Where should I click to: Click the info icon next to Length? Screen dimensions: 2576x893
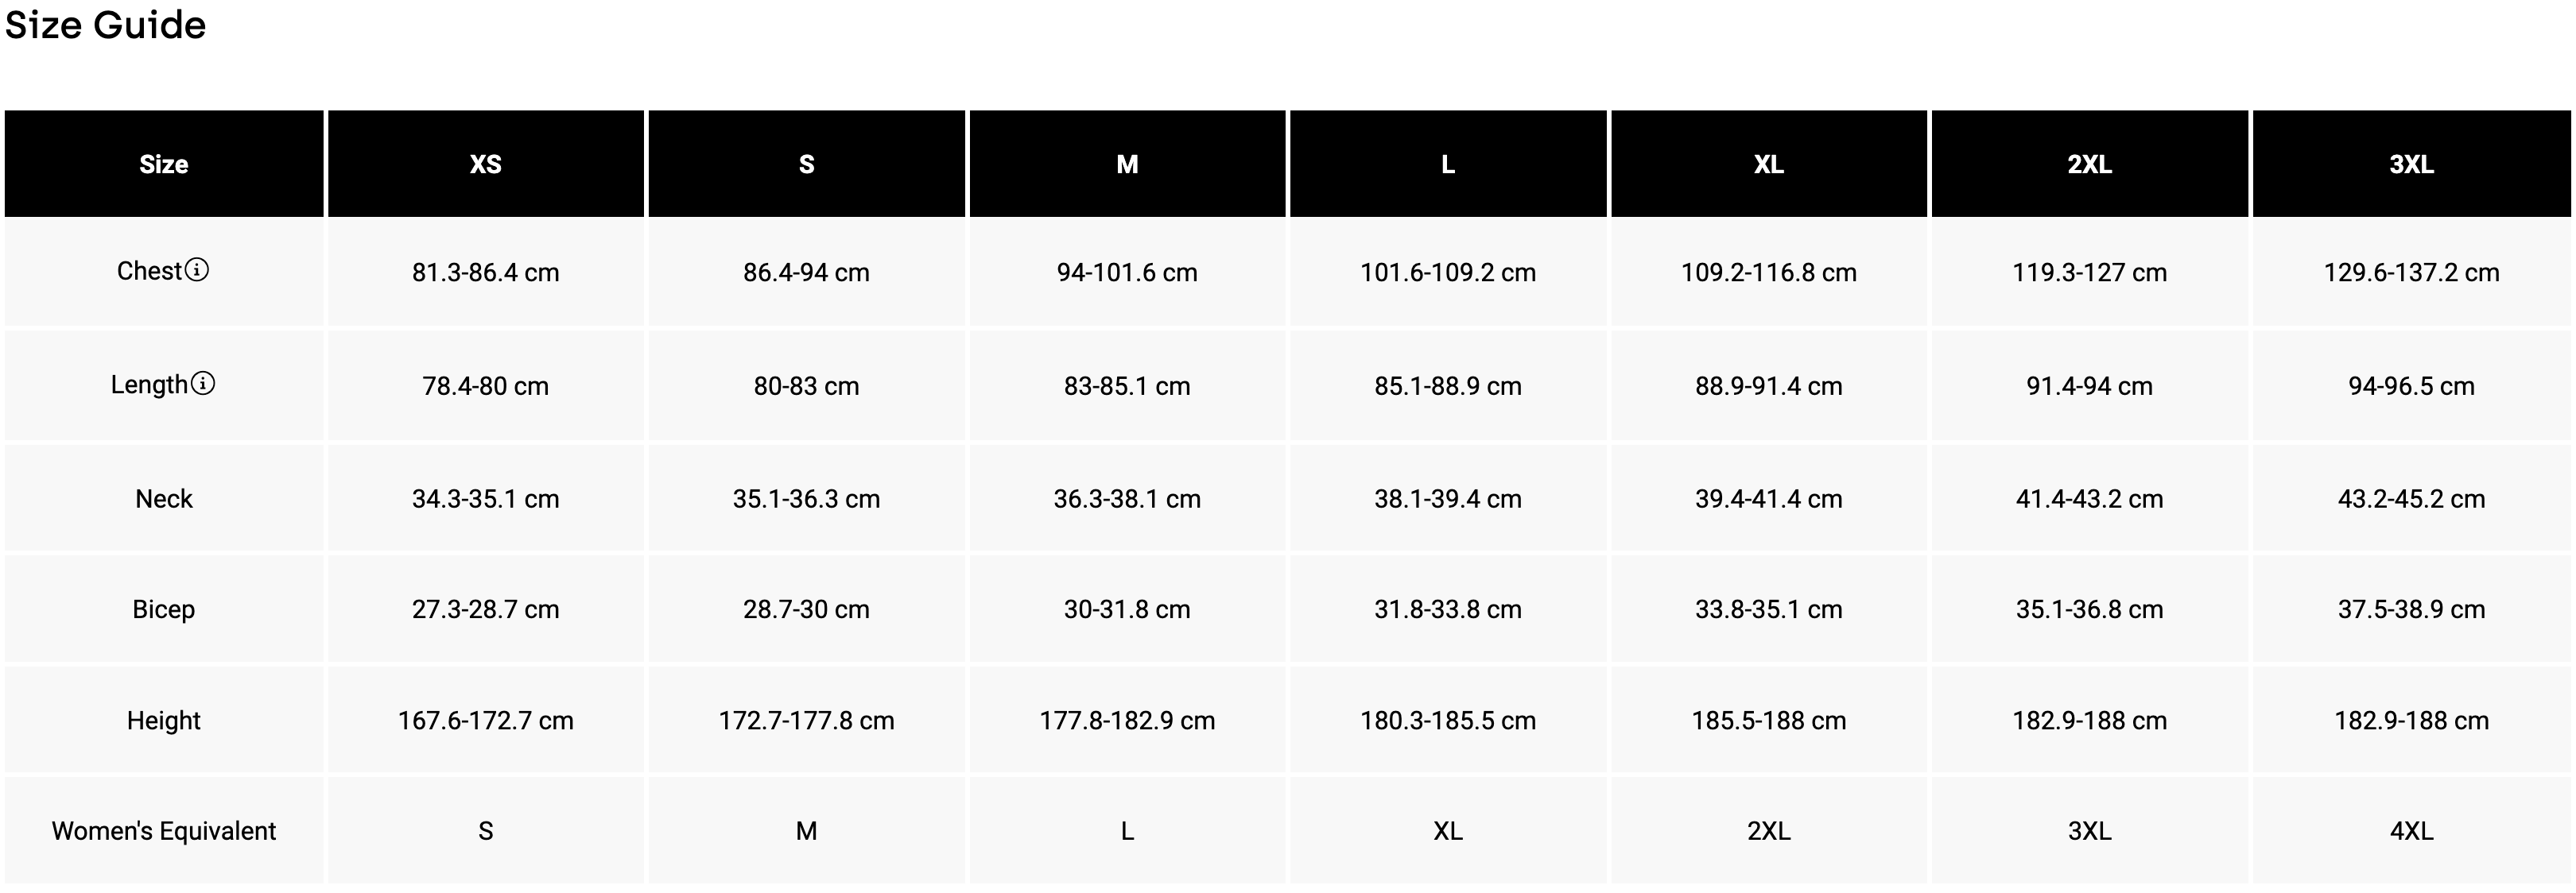(203, 384)
